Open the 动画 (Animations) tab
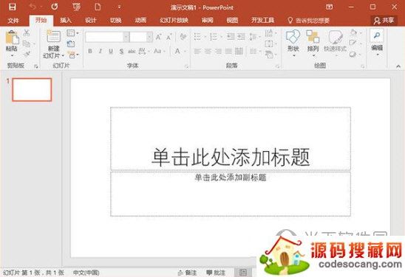The width and height of the screenshot is (405, 277). pyautogui.click(x=140, y=21)
